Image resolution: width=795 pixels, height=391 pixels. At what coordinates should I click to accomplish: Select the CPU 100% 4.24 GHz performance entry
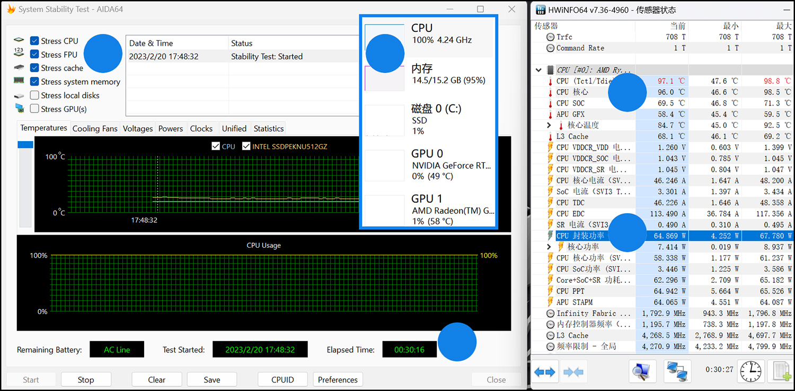point(430,37)
